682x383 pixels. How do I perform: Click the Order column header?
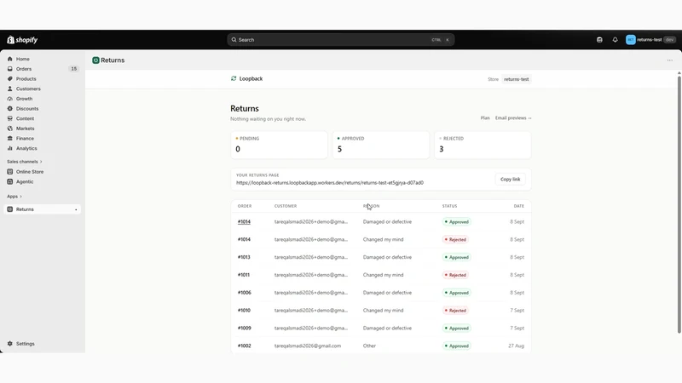click(245, 206)
